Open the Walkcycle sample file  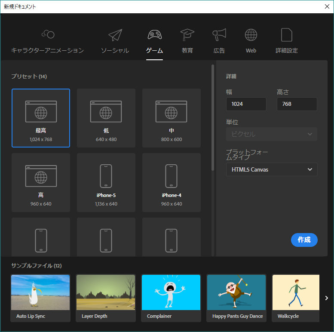(296, 298)
